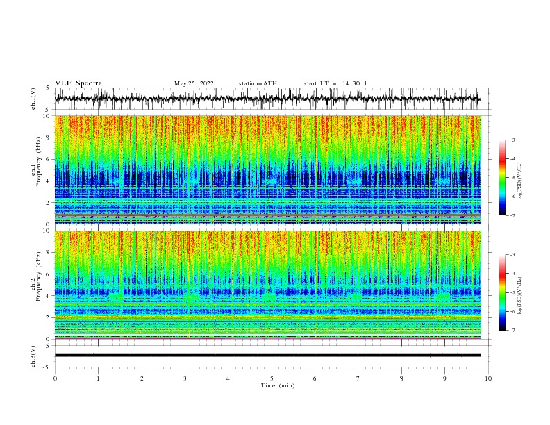Click the ch.2 spectrogram color scale bar
This screenshot has height=425, width=550.
tap(502, 292)
